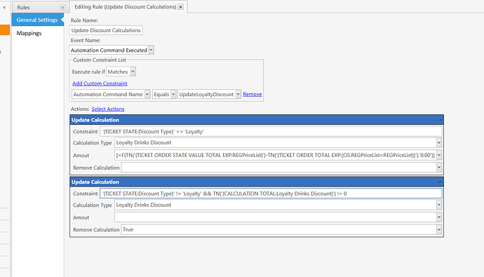Collapse the first Update Calculation action
This screenshot has width=484, height=277.
[440, 120]
